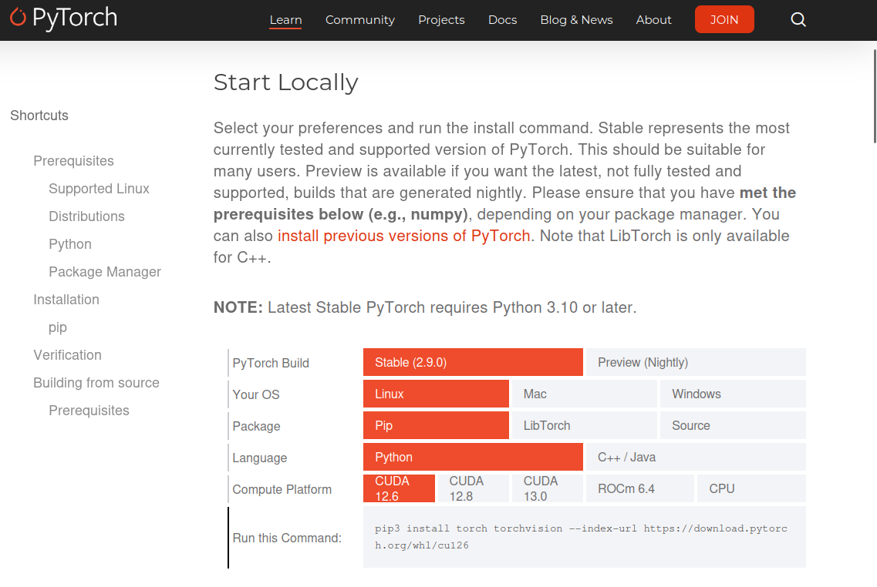
Task: Choose Windows as your OS
Action: pos(732,394)
